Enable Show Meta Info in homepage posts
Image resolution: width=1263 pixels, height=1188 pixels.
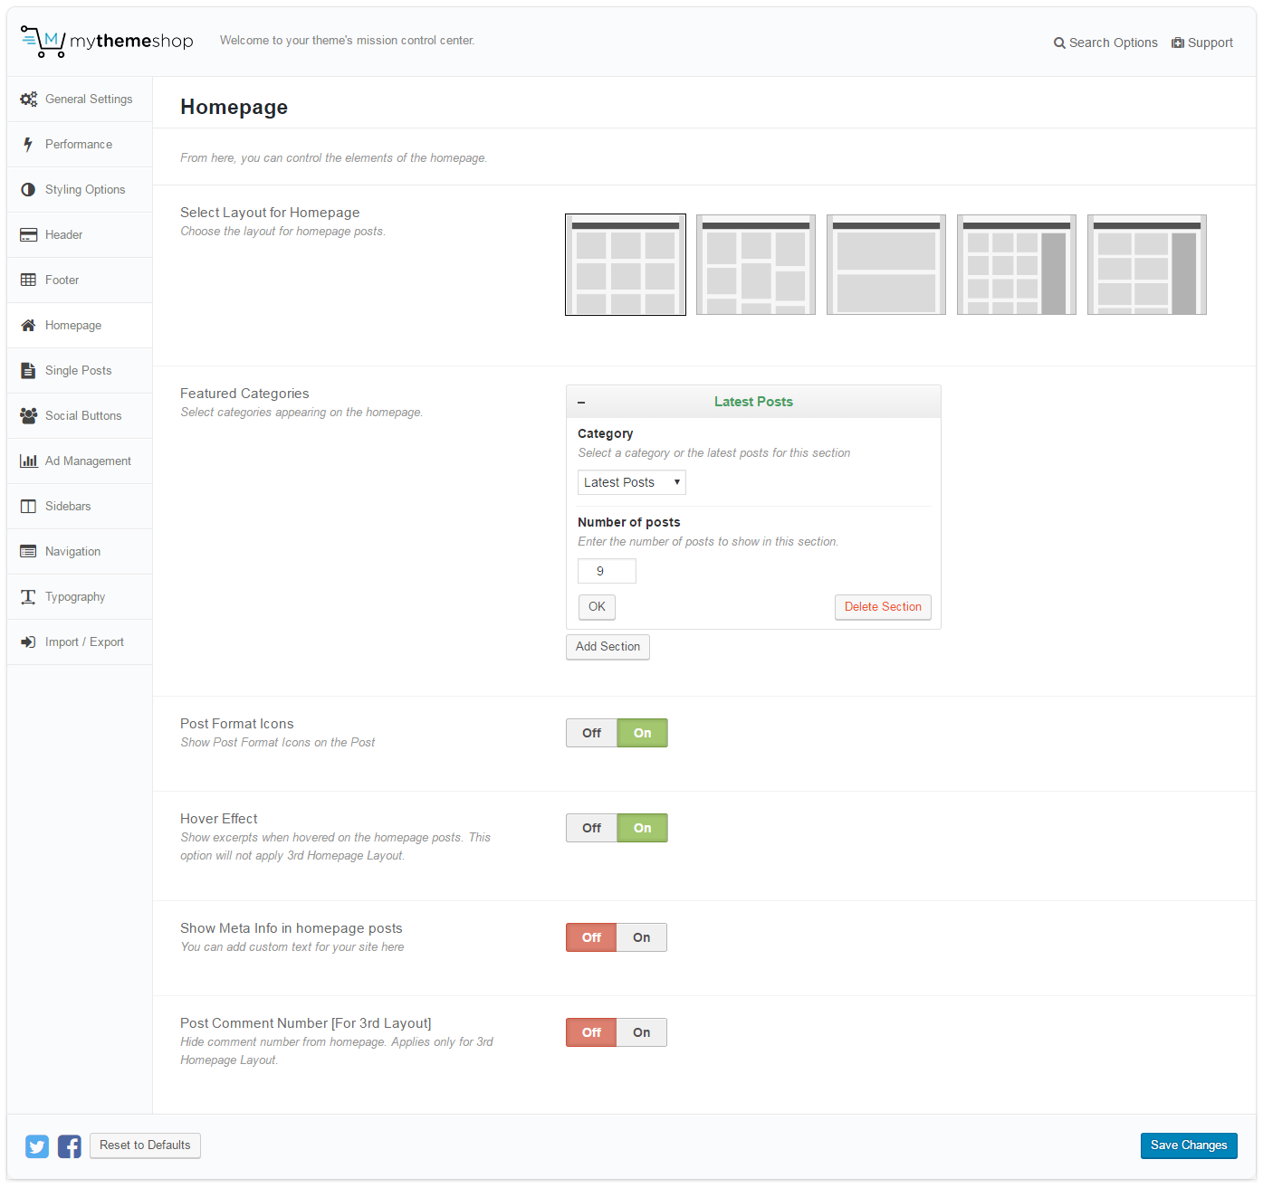click(x=641, y=937)
